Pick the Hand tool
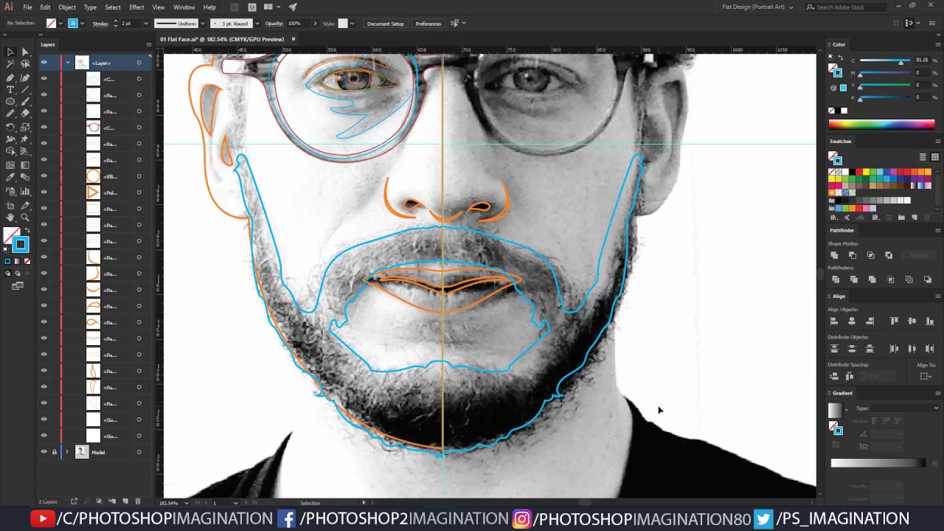944x531 pixels. pos(10,218)
